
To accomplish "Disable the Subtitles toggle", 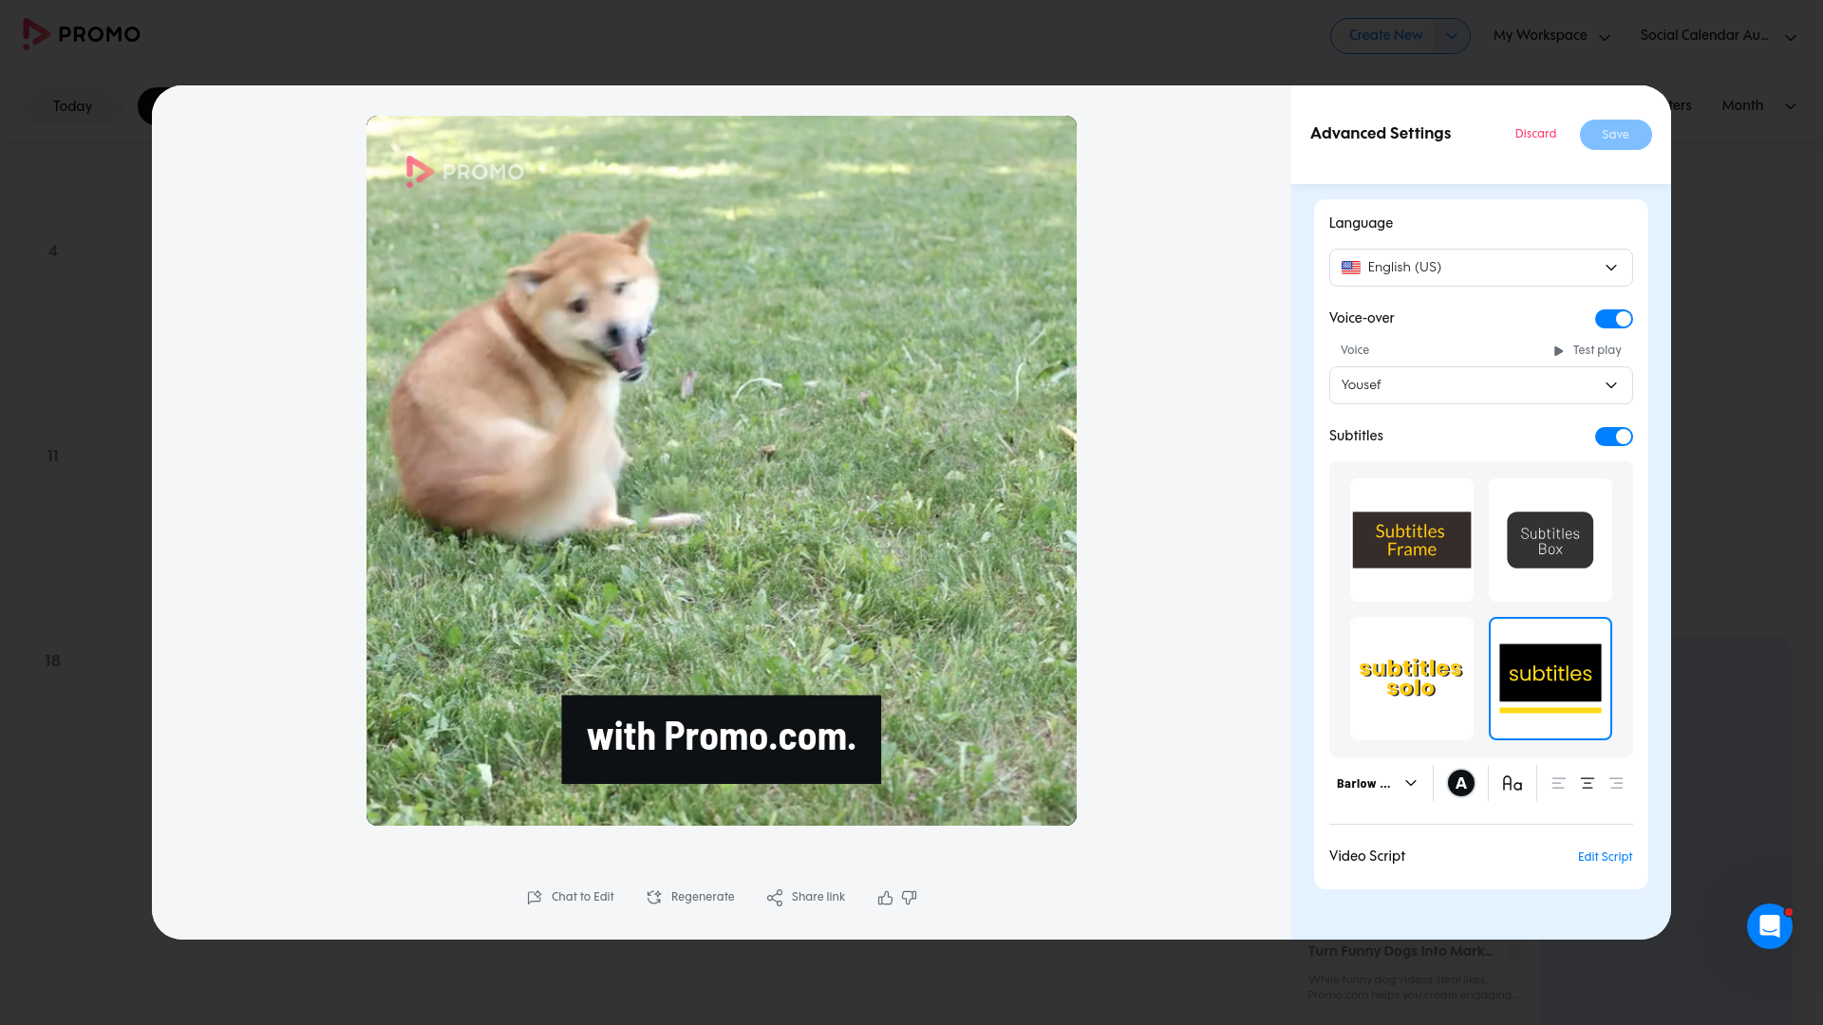I will [x=1613, y=437].
